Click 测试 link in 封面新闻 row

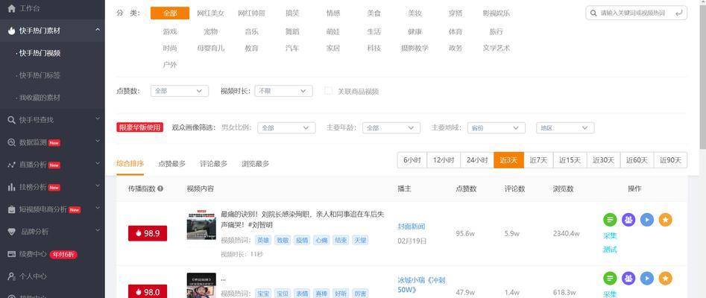610,250
